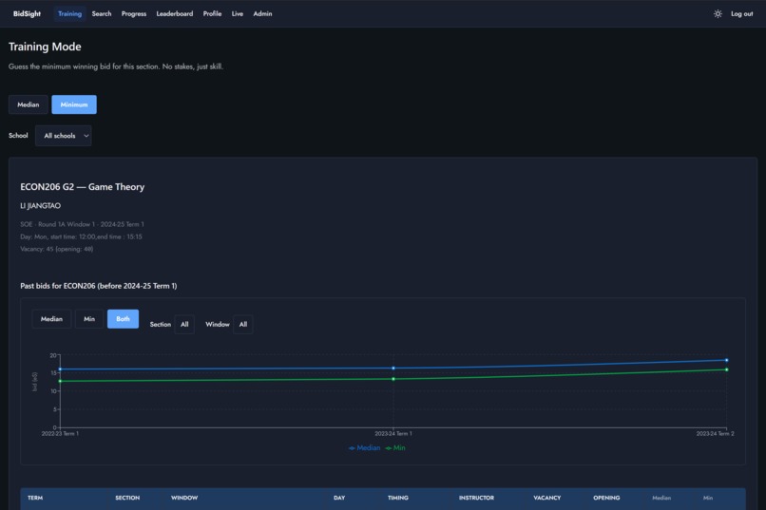The width and height of the screenshot is (766, 510).
Task: Click the Min table column header
Action: point(708,498)
